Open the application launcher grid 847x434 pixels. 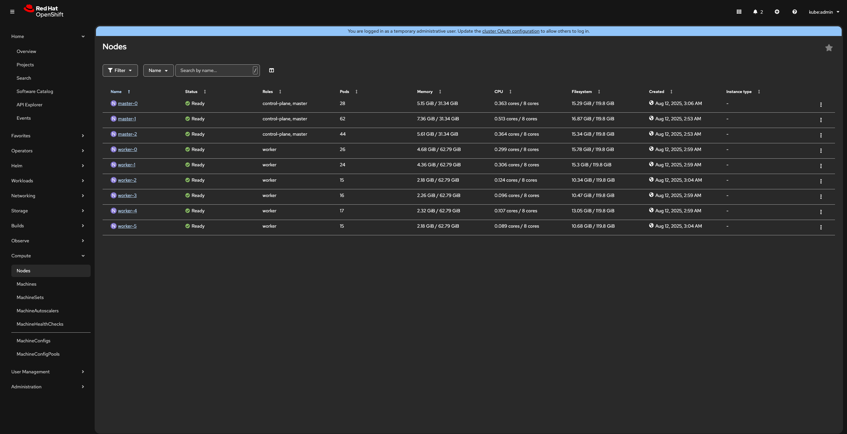pyautogui.click(x=739, y=12)
